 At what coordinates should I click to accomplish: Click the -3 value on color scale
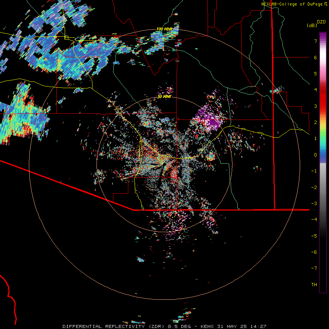[314, 204]
